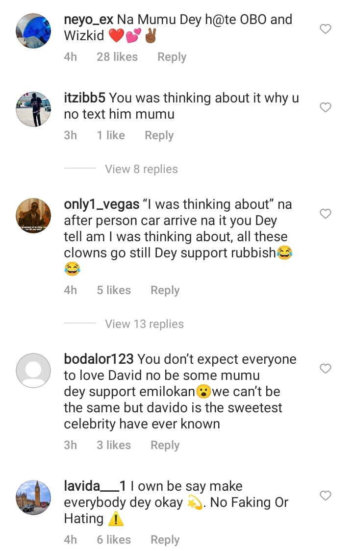The image size is (353, 551).
Task: View who liked neyo_ex's comment (28 likes)
Action: pyautogui.click(x=117, y=57)
